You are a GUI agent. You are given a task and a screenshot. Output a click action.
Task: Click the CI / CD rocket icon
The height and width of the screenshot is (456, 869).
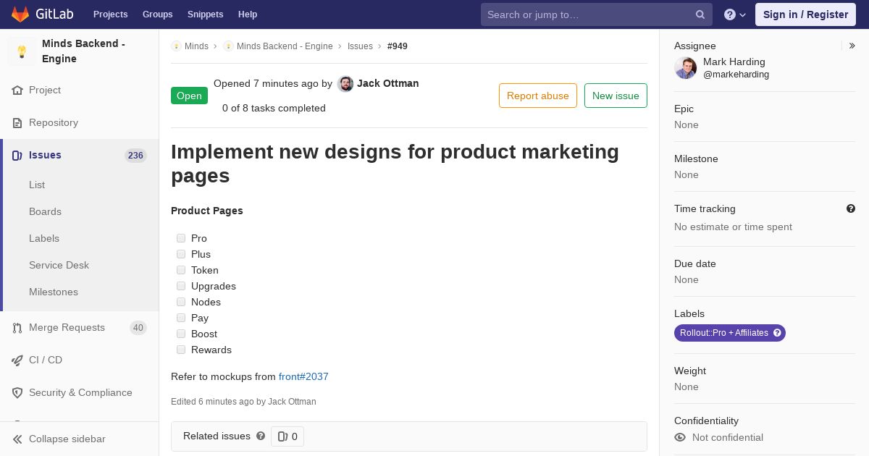coord(17,360)
